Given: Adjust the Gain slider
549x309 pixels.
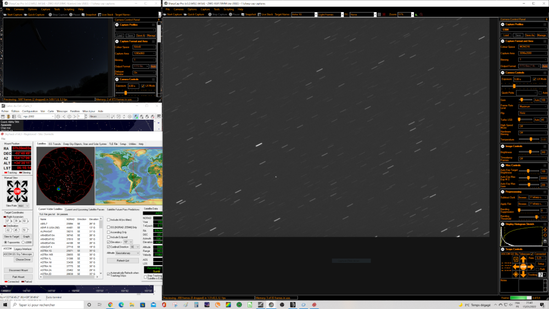Looking at the screenshot, I should coord(525,100).
